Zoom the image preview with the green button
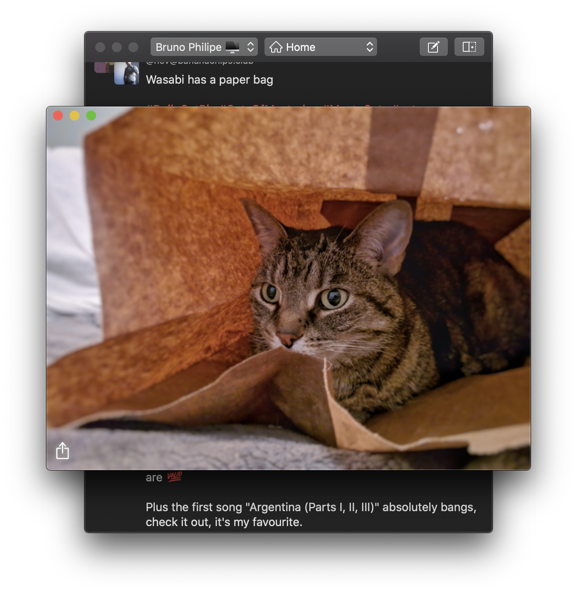The image size is (577, 594). 91,116
